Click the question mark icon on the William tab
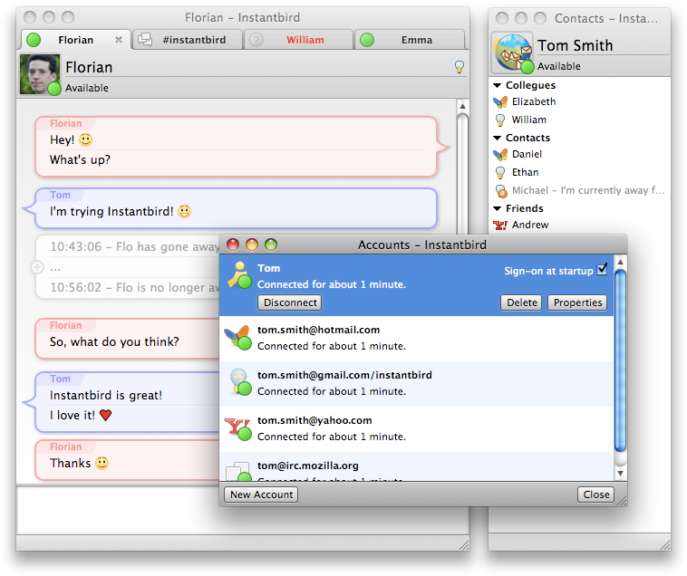Viewport: 687px width, 576px height. [x=256, y=40]
